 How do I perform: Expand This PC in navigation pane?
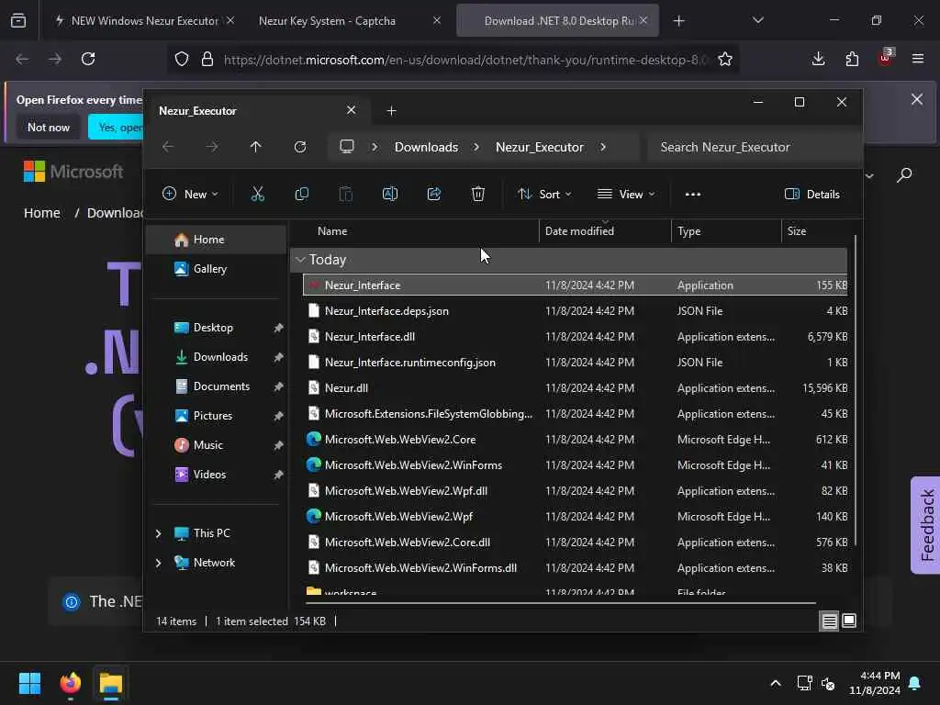tap(158, 533)
